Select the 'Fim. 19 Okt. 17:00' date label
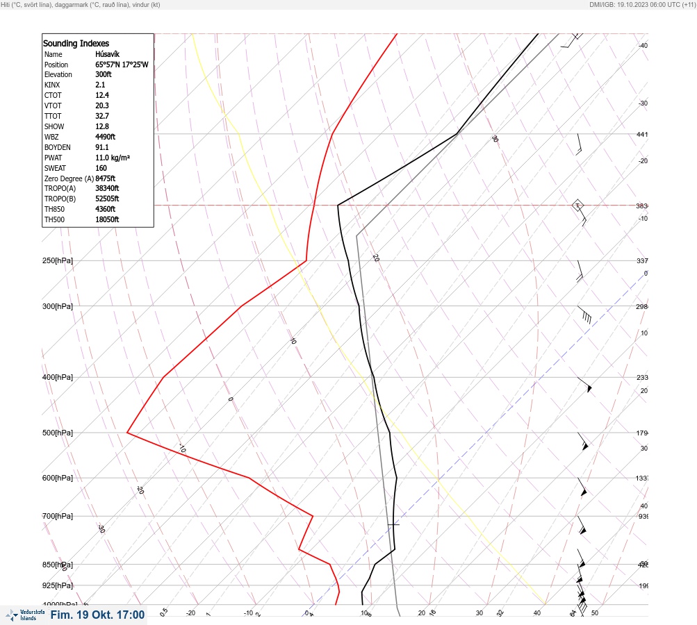The height and width of the screenshot is (625, 697). click(97, 615)
